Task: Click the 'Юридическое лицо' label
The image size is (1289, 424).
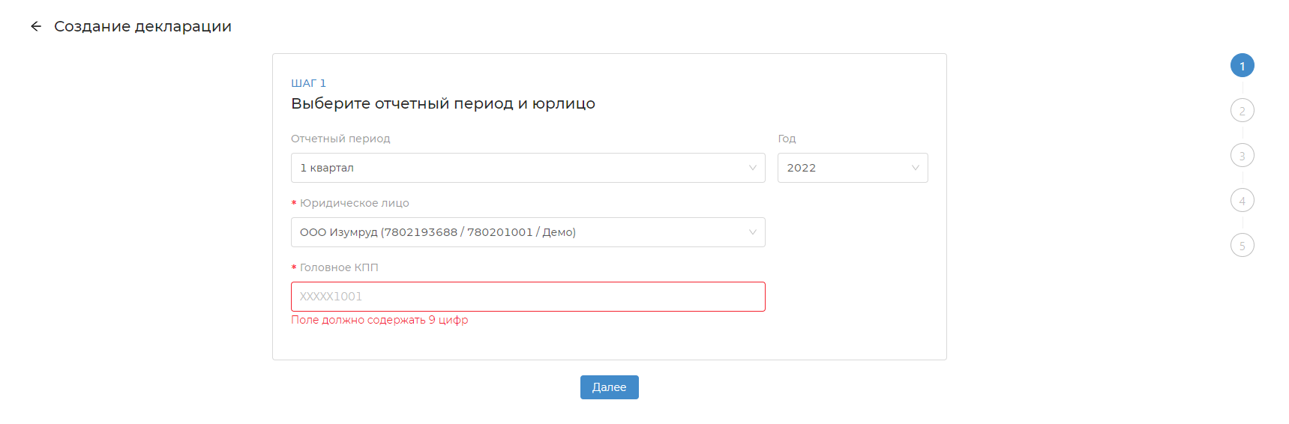Action: click(354, 203)
